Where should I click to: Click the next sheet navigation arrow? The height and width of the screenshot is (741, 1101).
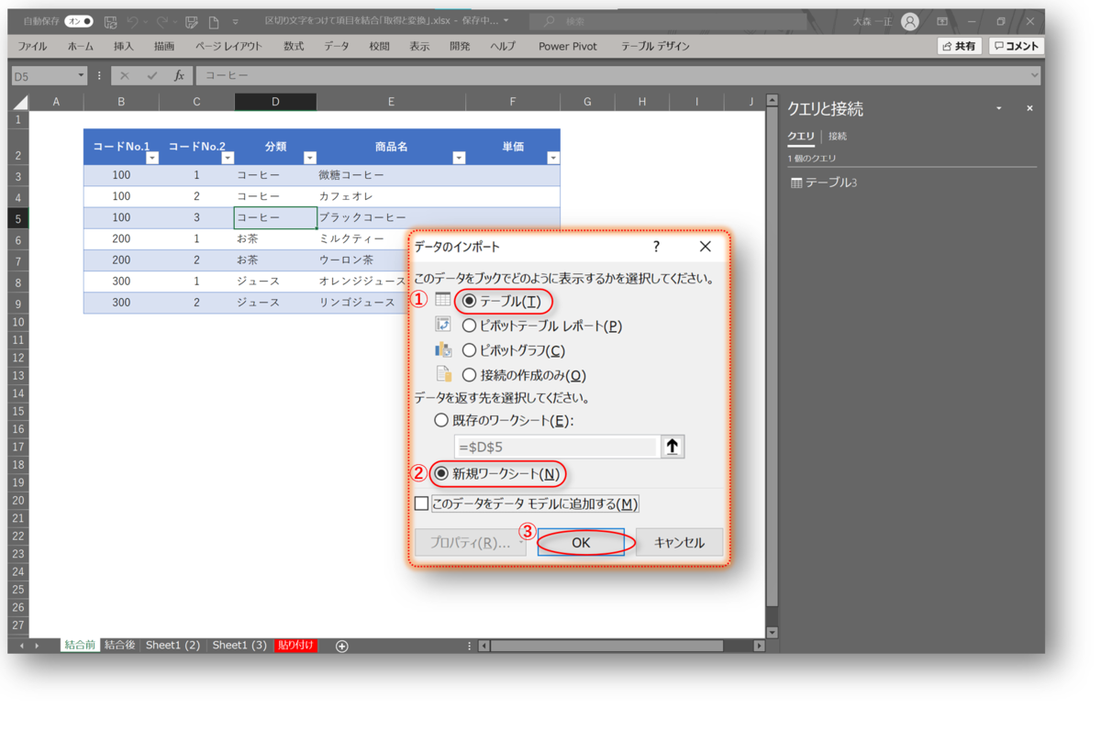[37, 647]
